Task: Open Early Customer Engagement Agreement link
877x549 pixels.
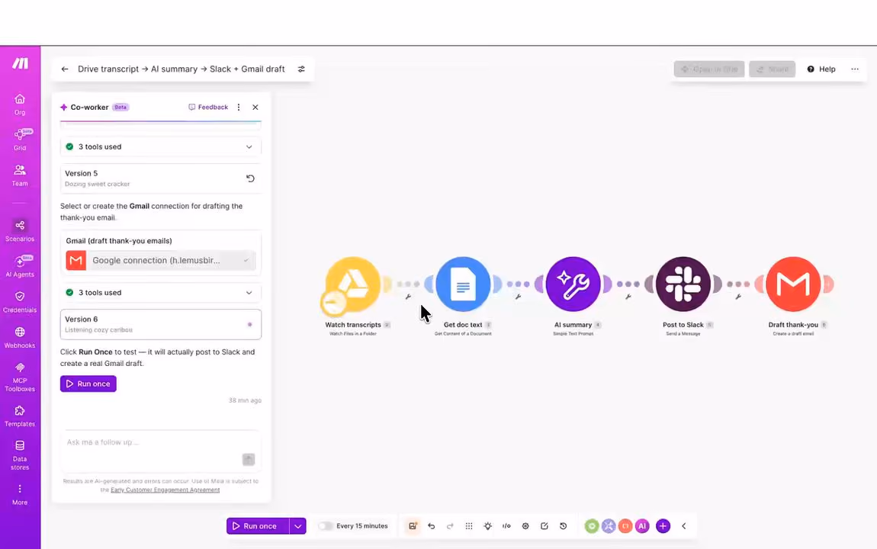Action: tap(165, 490)
